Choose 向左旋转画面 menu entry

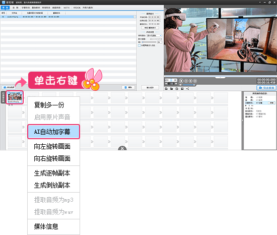point(53,146)
